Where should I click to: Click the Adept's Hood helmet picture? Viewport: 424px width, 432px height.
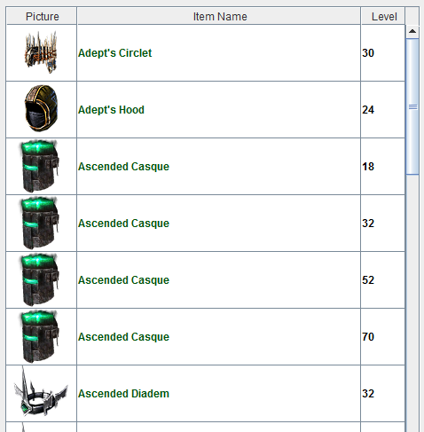pos(41,108)
